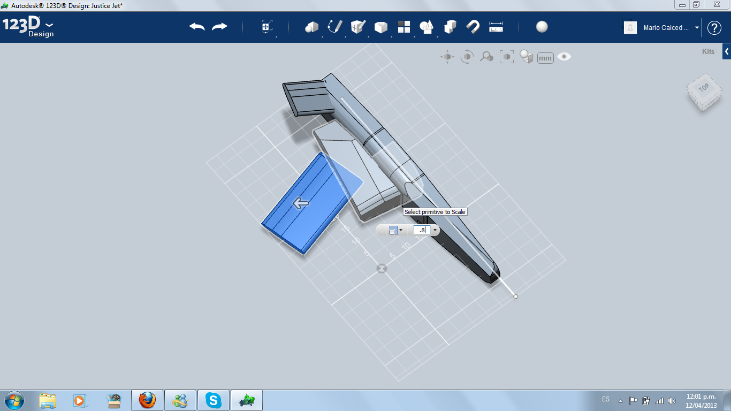Toggle visibility with the eye icon
The width and height of the screenshot is (731, 411).
pos(564,57)
